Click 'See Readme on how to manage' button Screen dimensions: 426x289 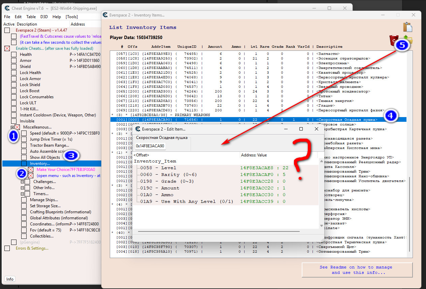(x=357, y=270)
